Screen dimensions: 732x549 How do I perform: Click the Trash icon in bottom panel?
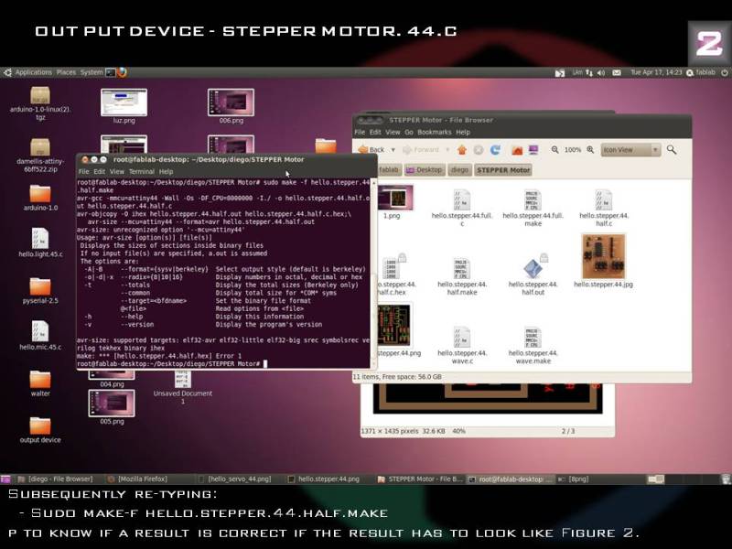[726, 479]
